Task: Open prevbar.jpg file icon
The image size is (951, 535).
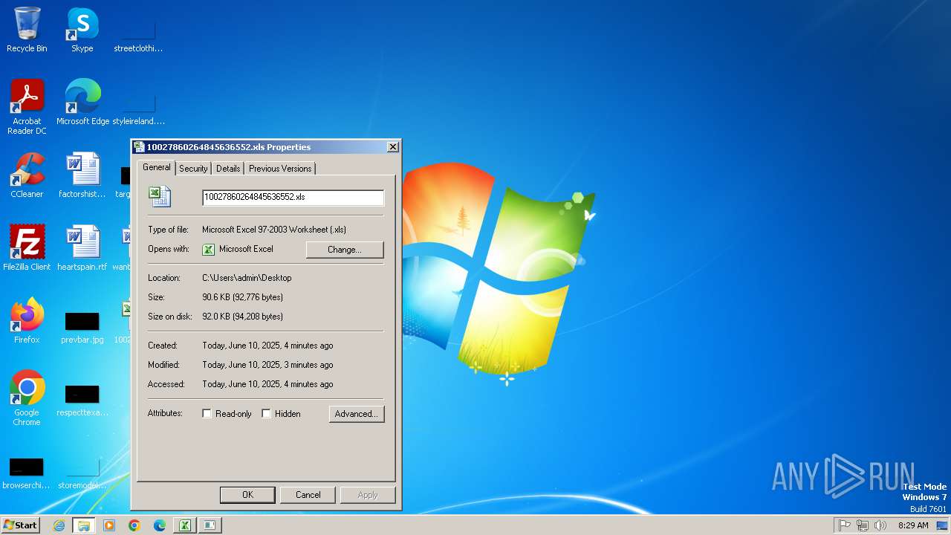Action: pos(82,327)
